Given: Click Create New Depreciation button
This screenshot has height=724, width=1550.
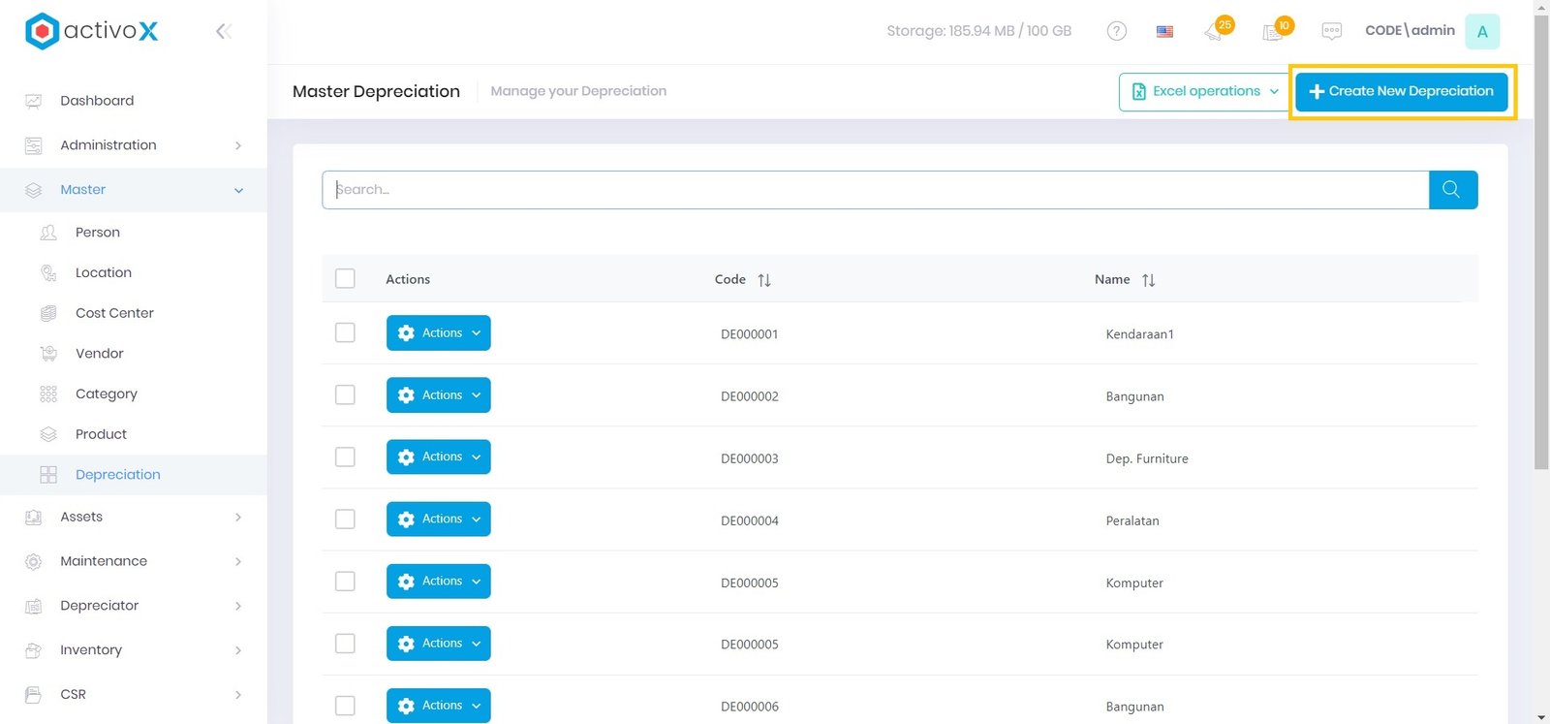Looking at the screenshot, I should (x=1401, y=92).
